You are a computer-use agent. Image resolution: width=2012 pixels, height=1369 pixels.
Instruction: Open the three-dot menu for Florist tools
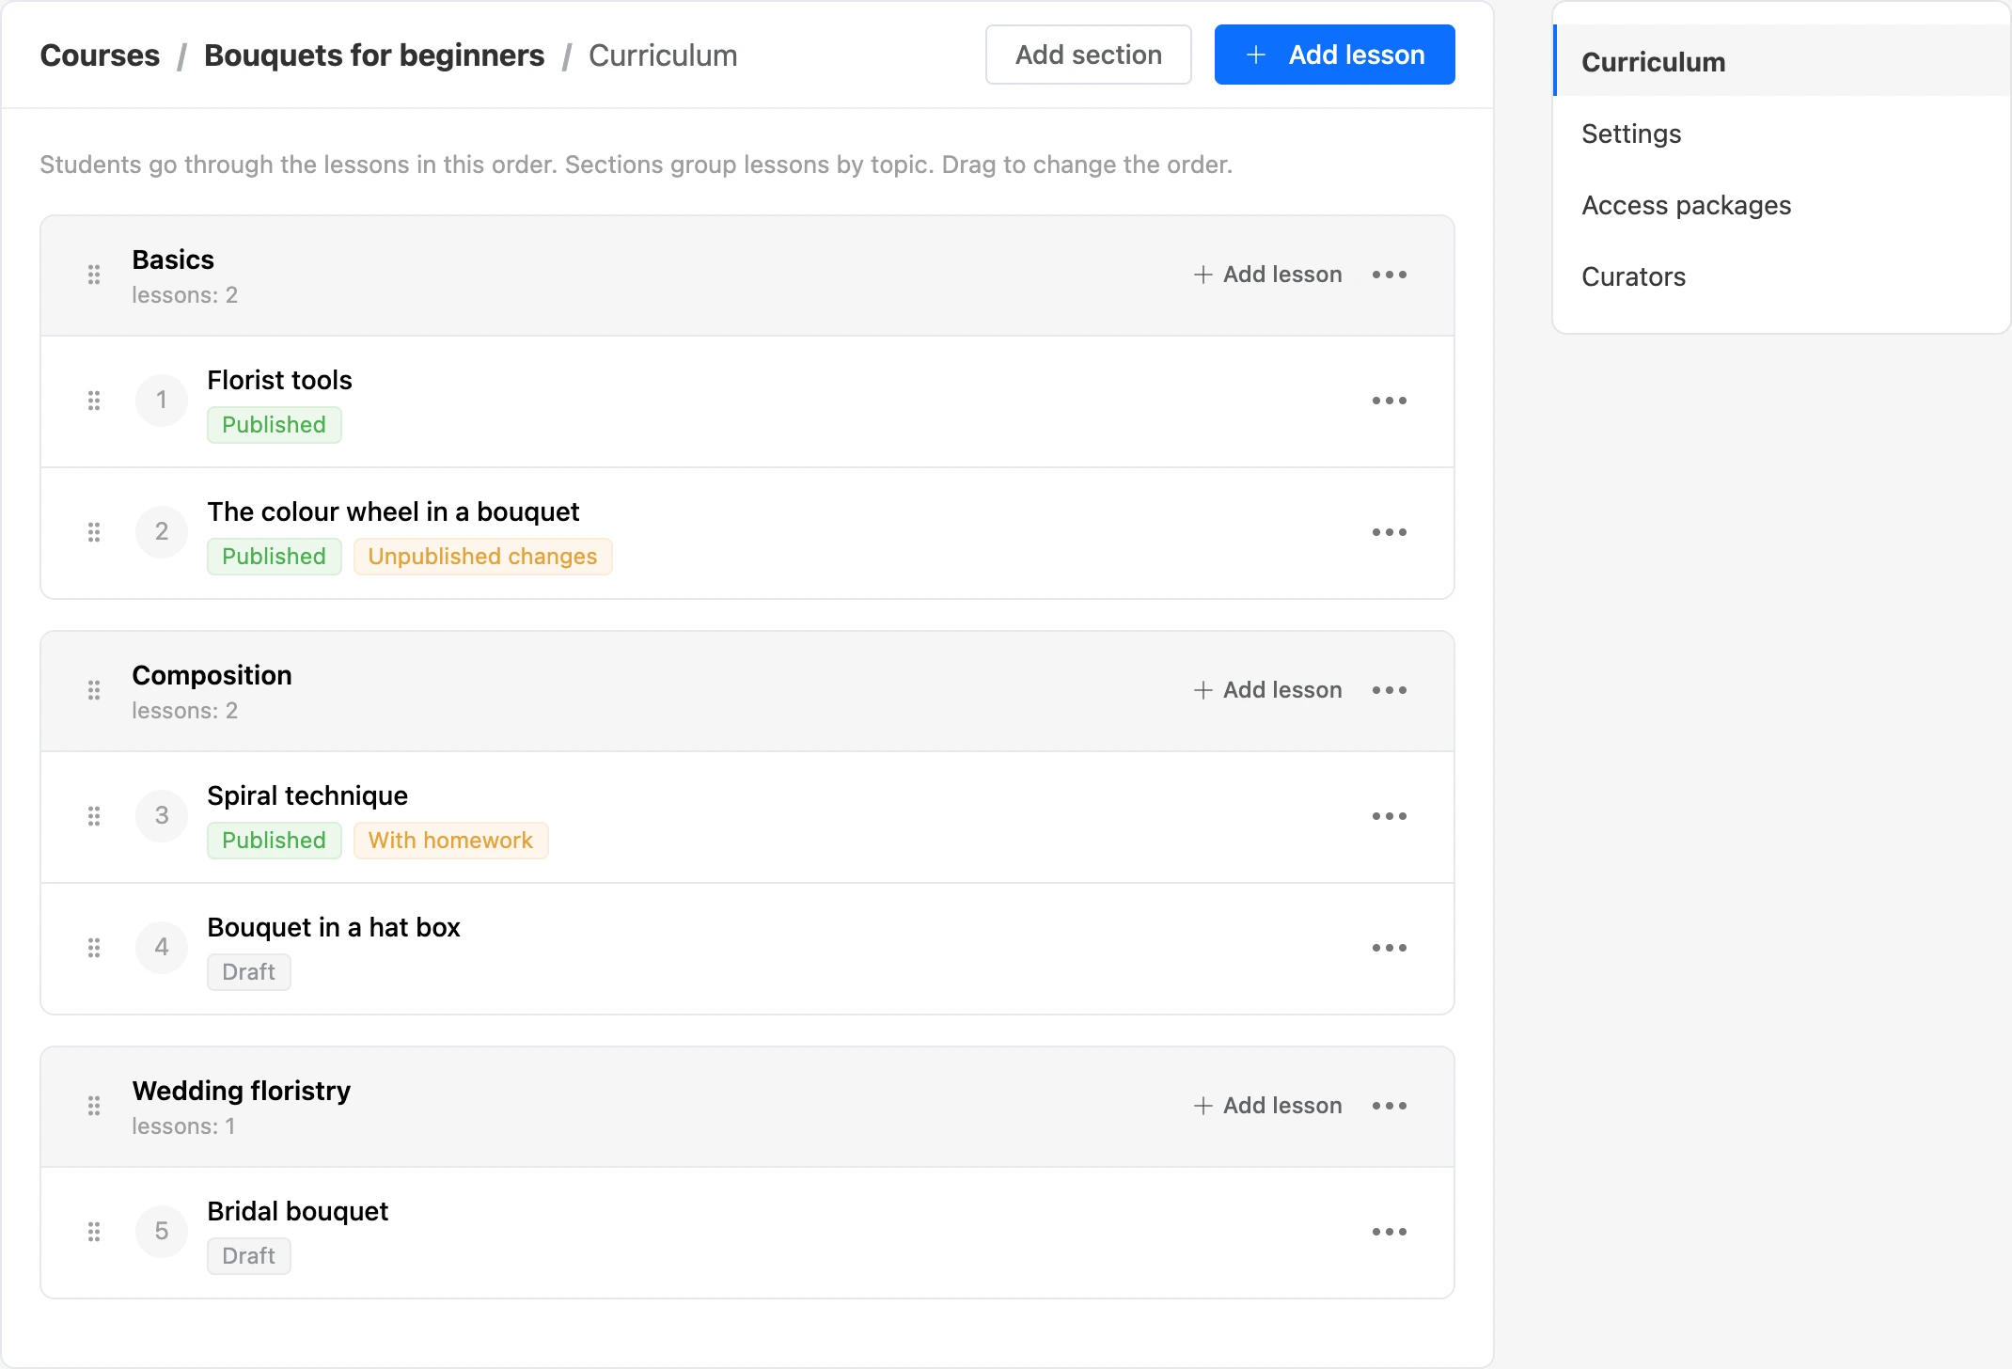(x=1390, y=401)
